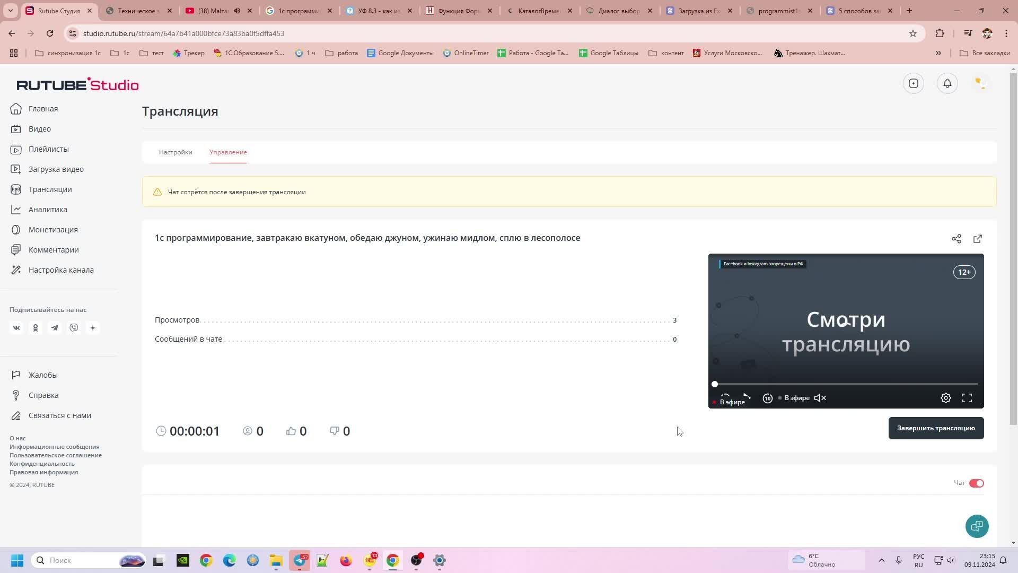Click the video player progress bar
Image resolution: width=1018 pixels, height=573 pixels.
click(x=846, y=384)
